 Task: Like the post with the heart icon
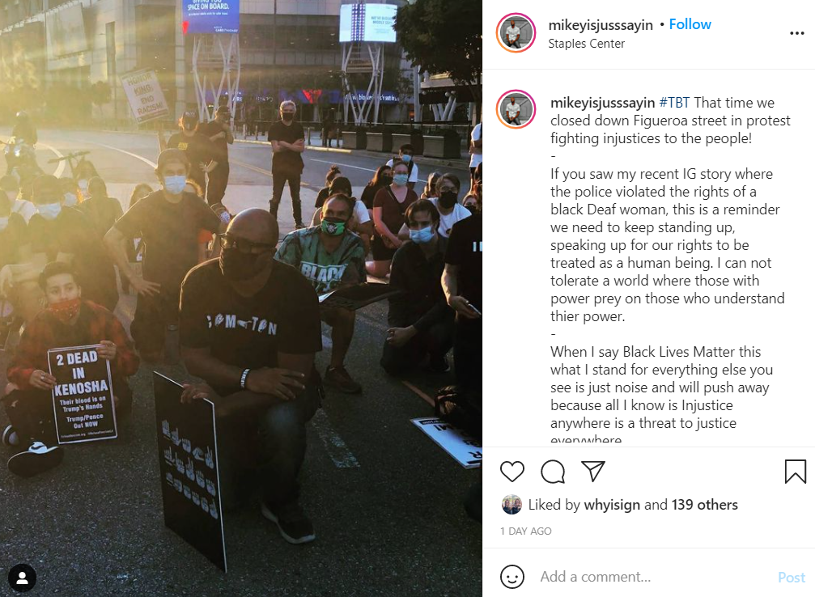tap(512, 472)
